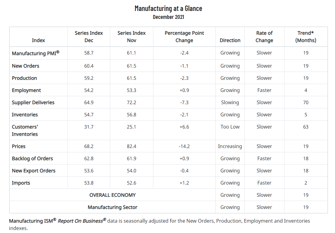
Task: Click the Production row label
Action: click(24, 78)
